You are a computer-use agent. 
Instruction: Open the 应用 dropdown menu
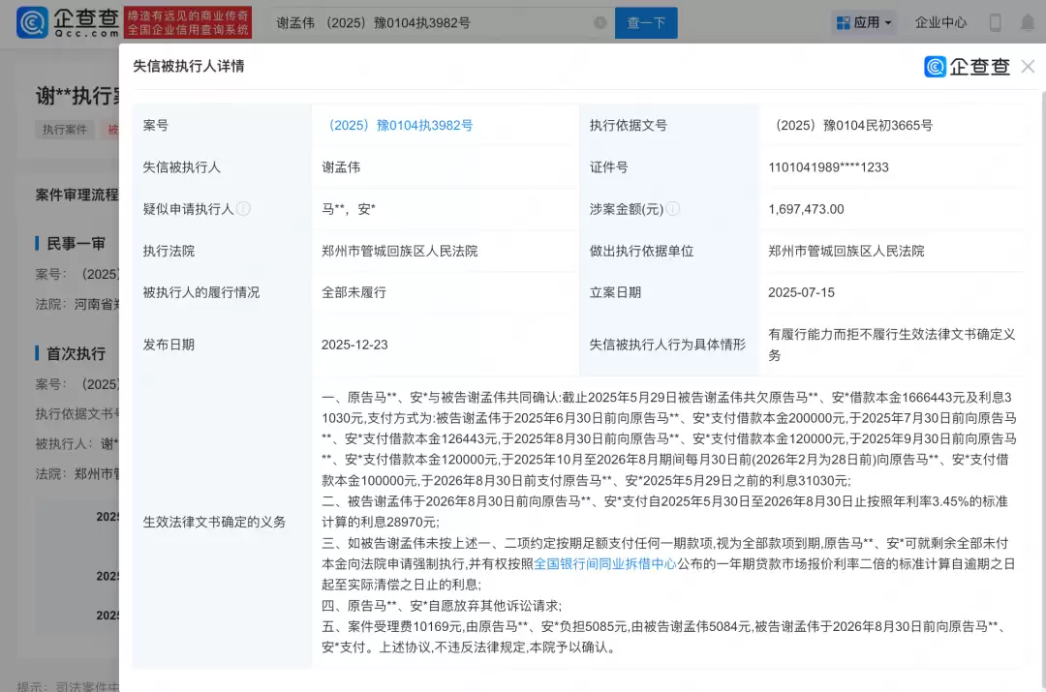(x=867, y=22)
